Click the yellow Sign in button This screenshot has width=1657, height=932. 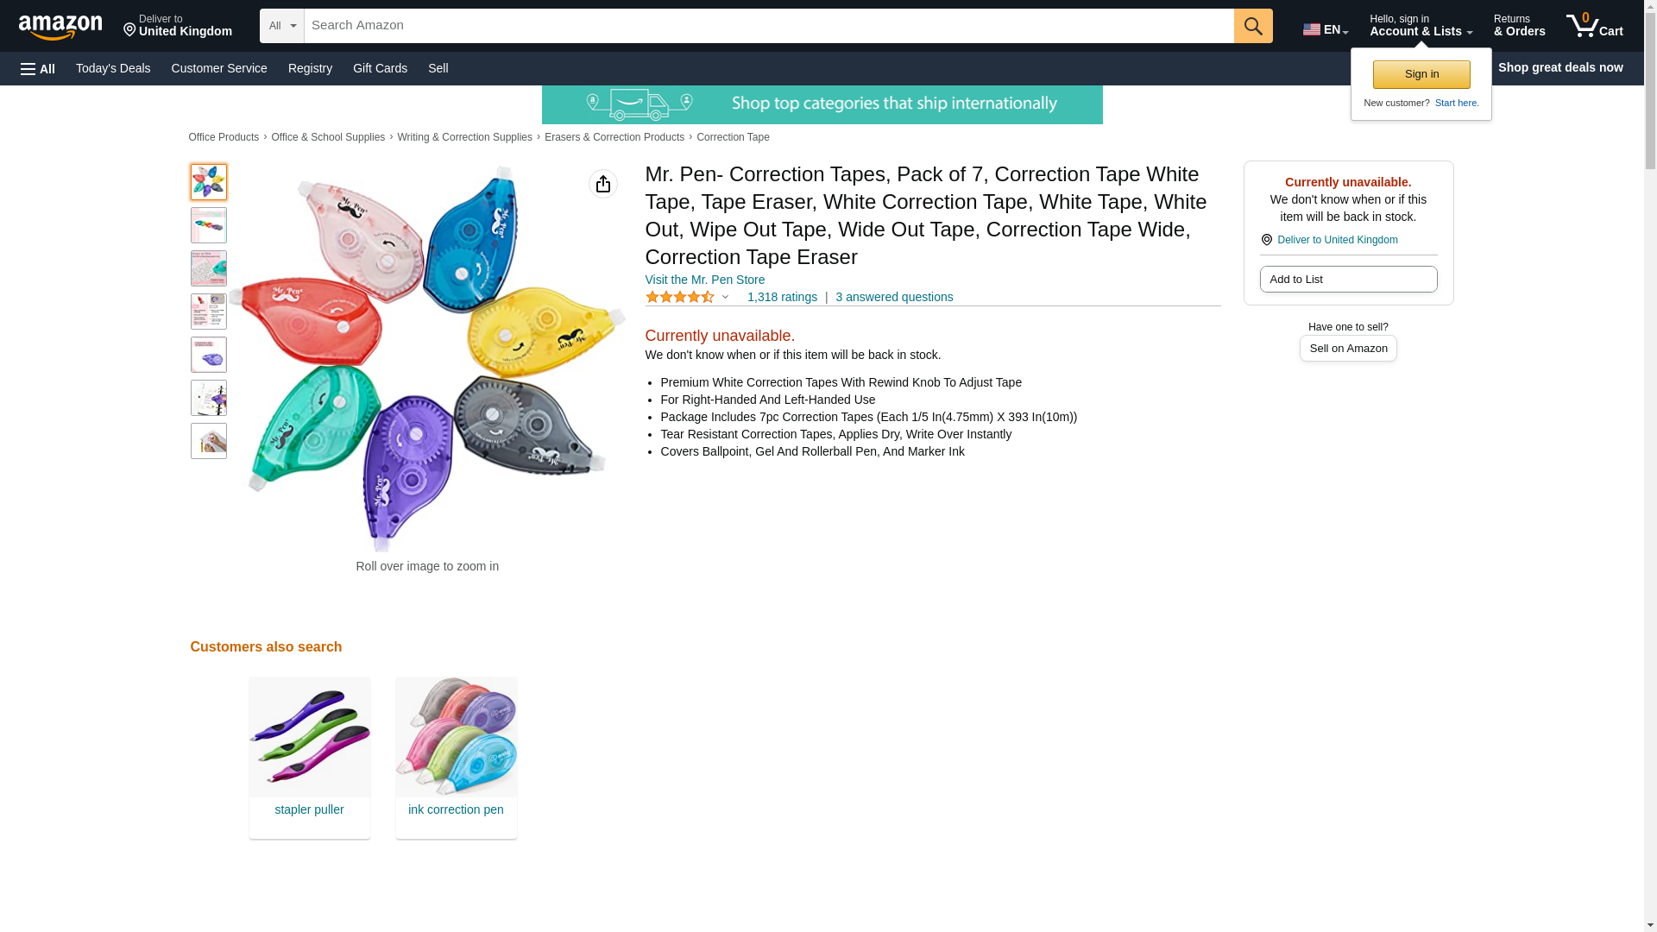coord(1421,74)
